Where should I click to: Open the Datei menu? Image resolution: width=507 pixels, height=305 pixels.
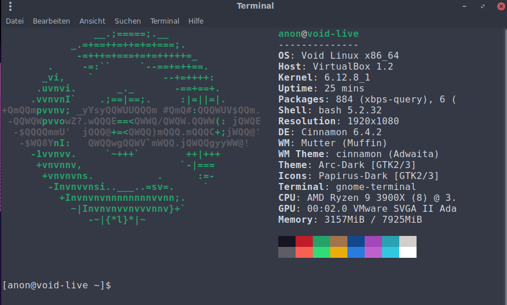pos(14,21)
